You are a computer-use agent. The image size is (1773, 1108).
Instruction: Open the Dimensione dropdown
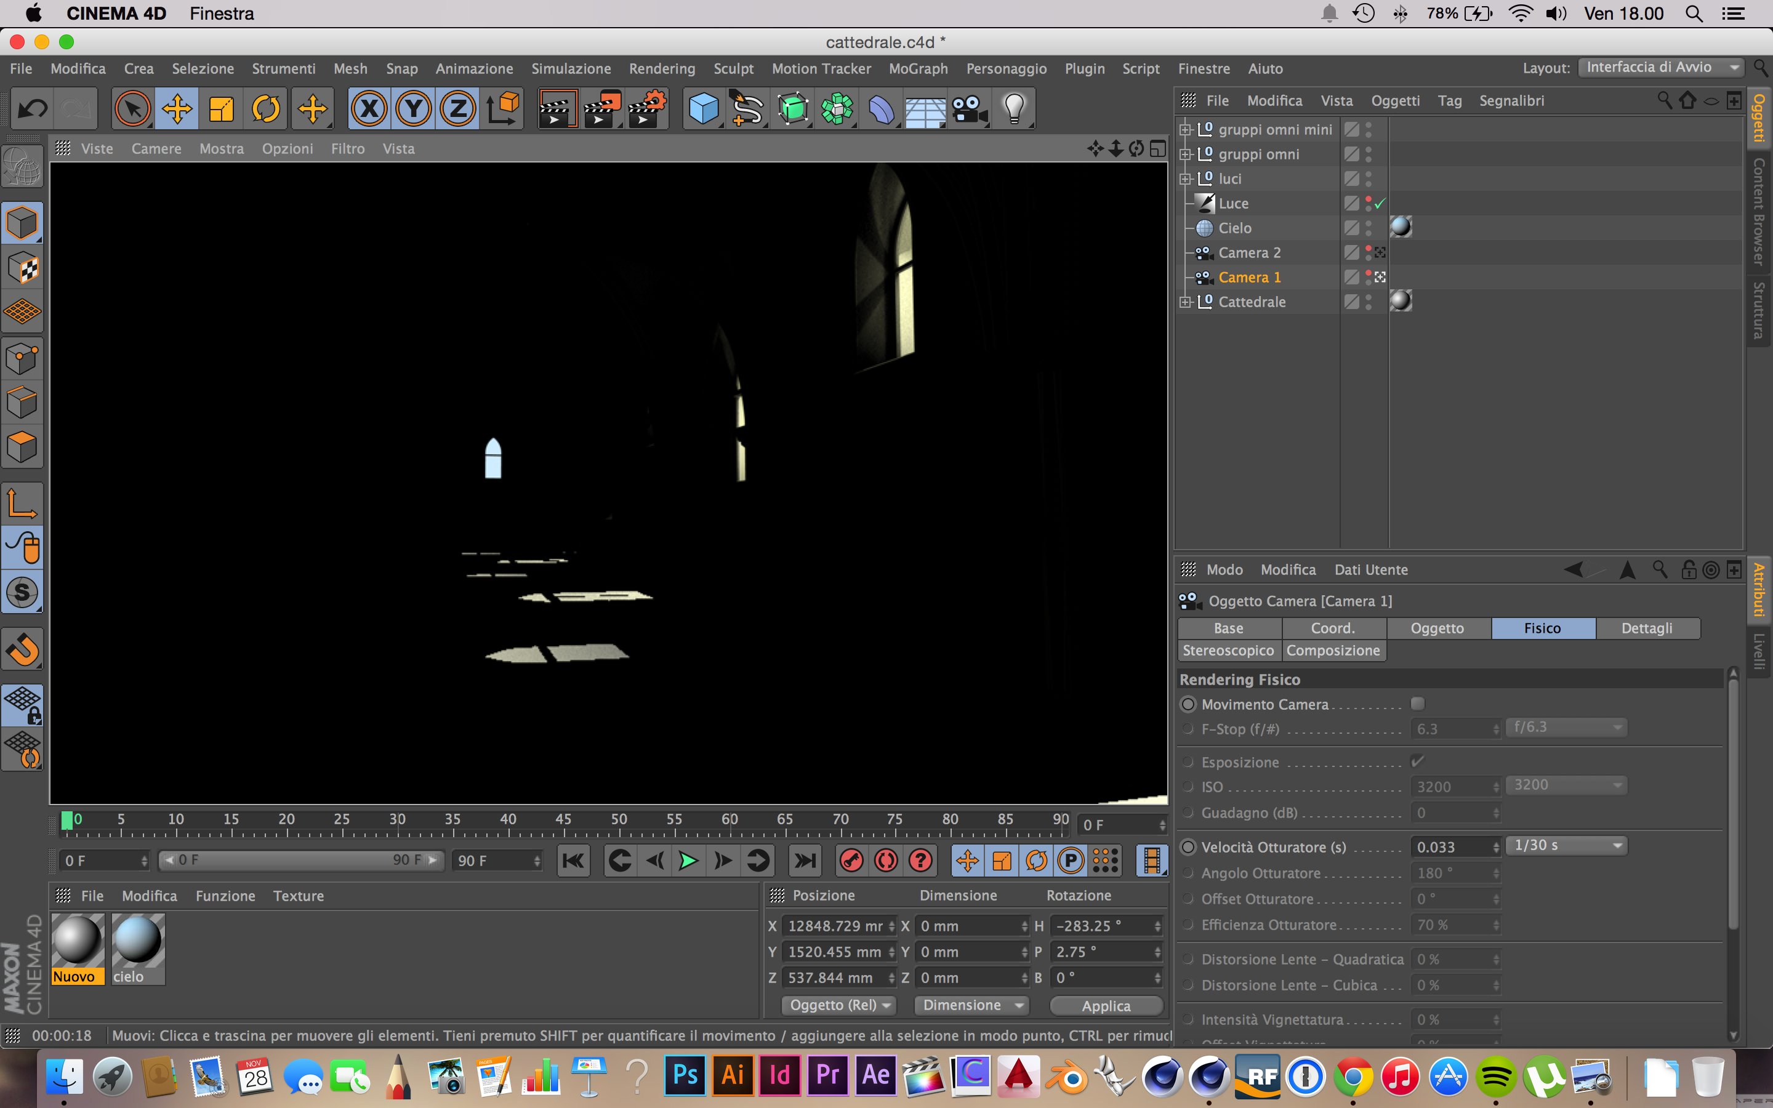[972, 1005]
